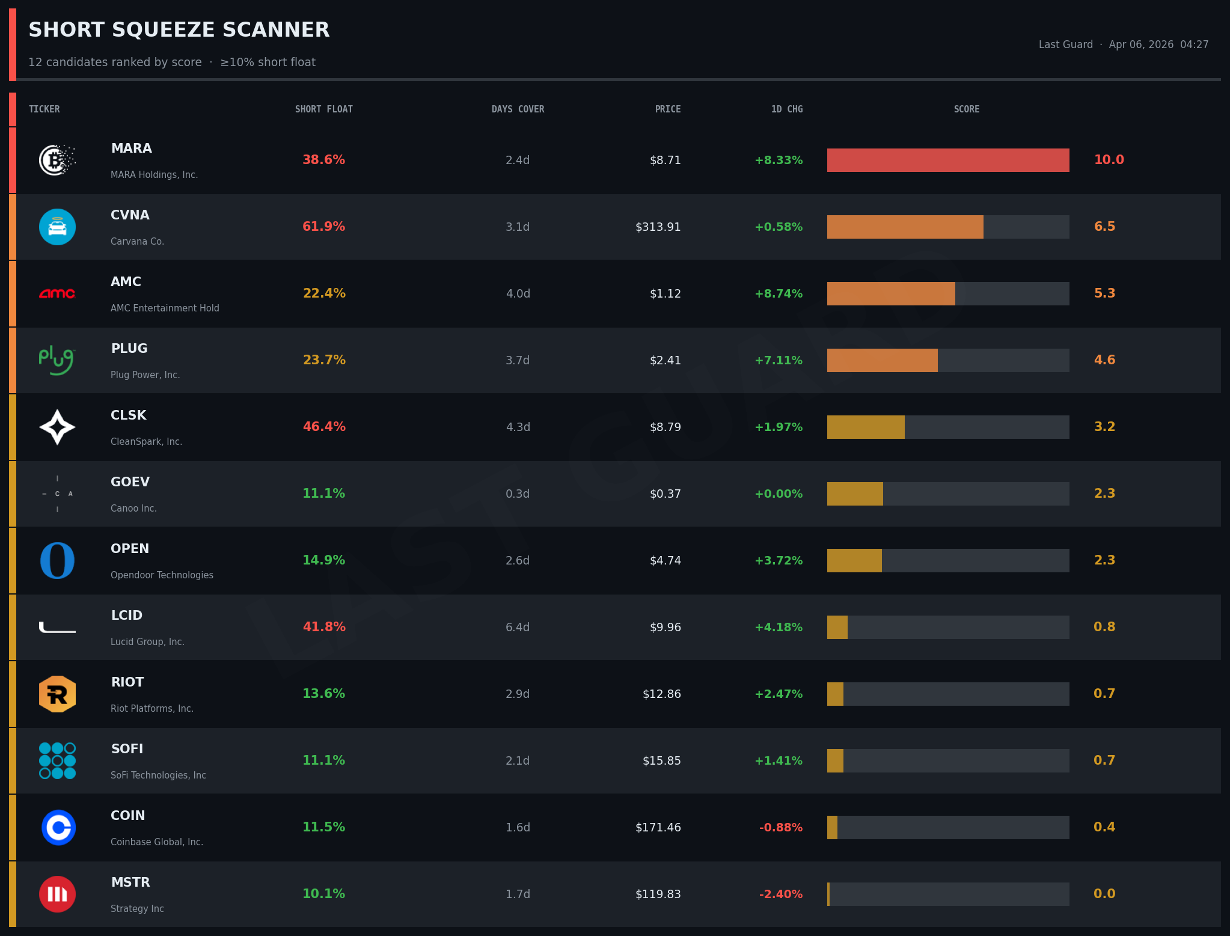Click the MARA red score bar
The width and height of the screenshot is (1230, 936).
tap(947, 161)
